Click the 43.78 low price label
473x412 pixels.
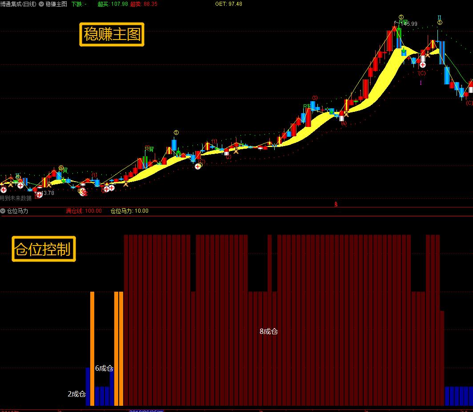point(47,193)
